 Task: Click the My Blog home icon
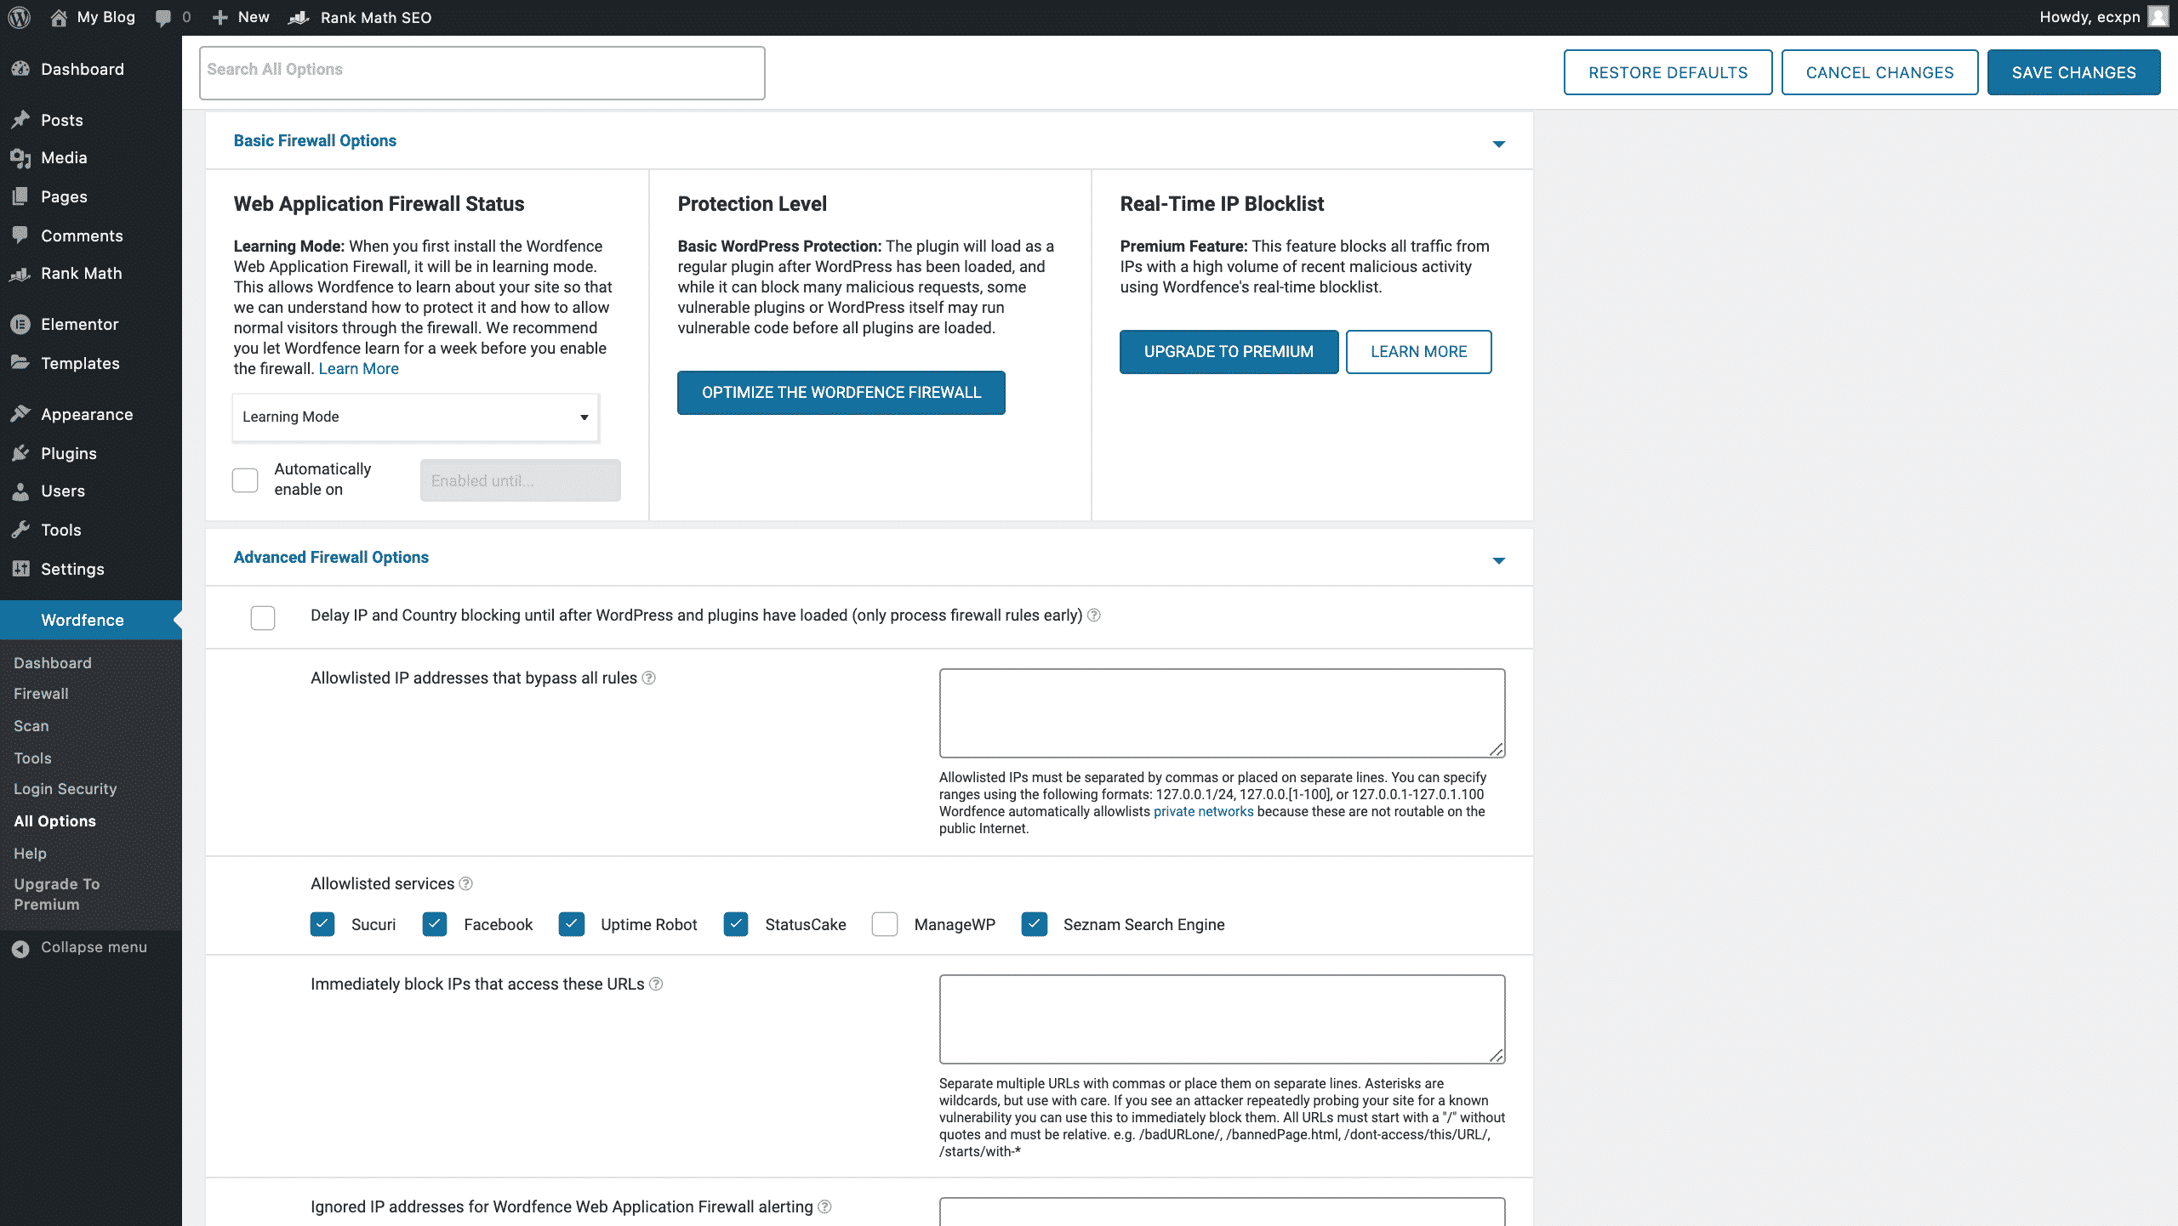[59, 17]
